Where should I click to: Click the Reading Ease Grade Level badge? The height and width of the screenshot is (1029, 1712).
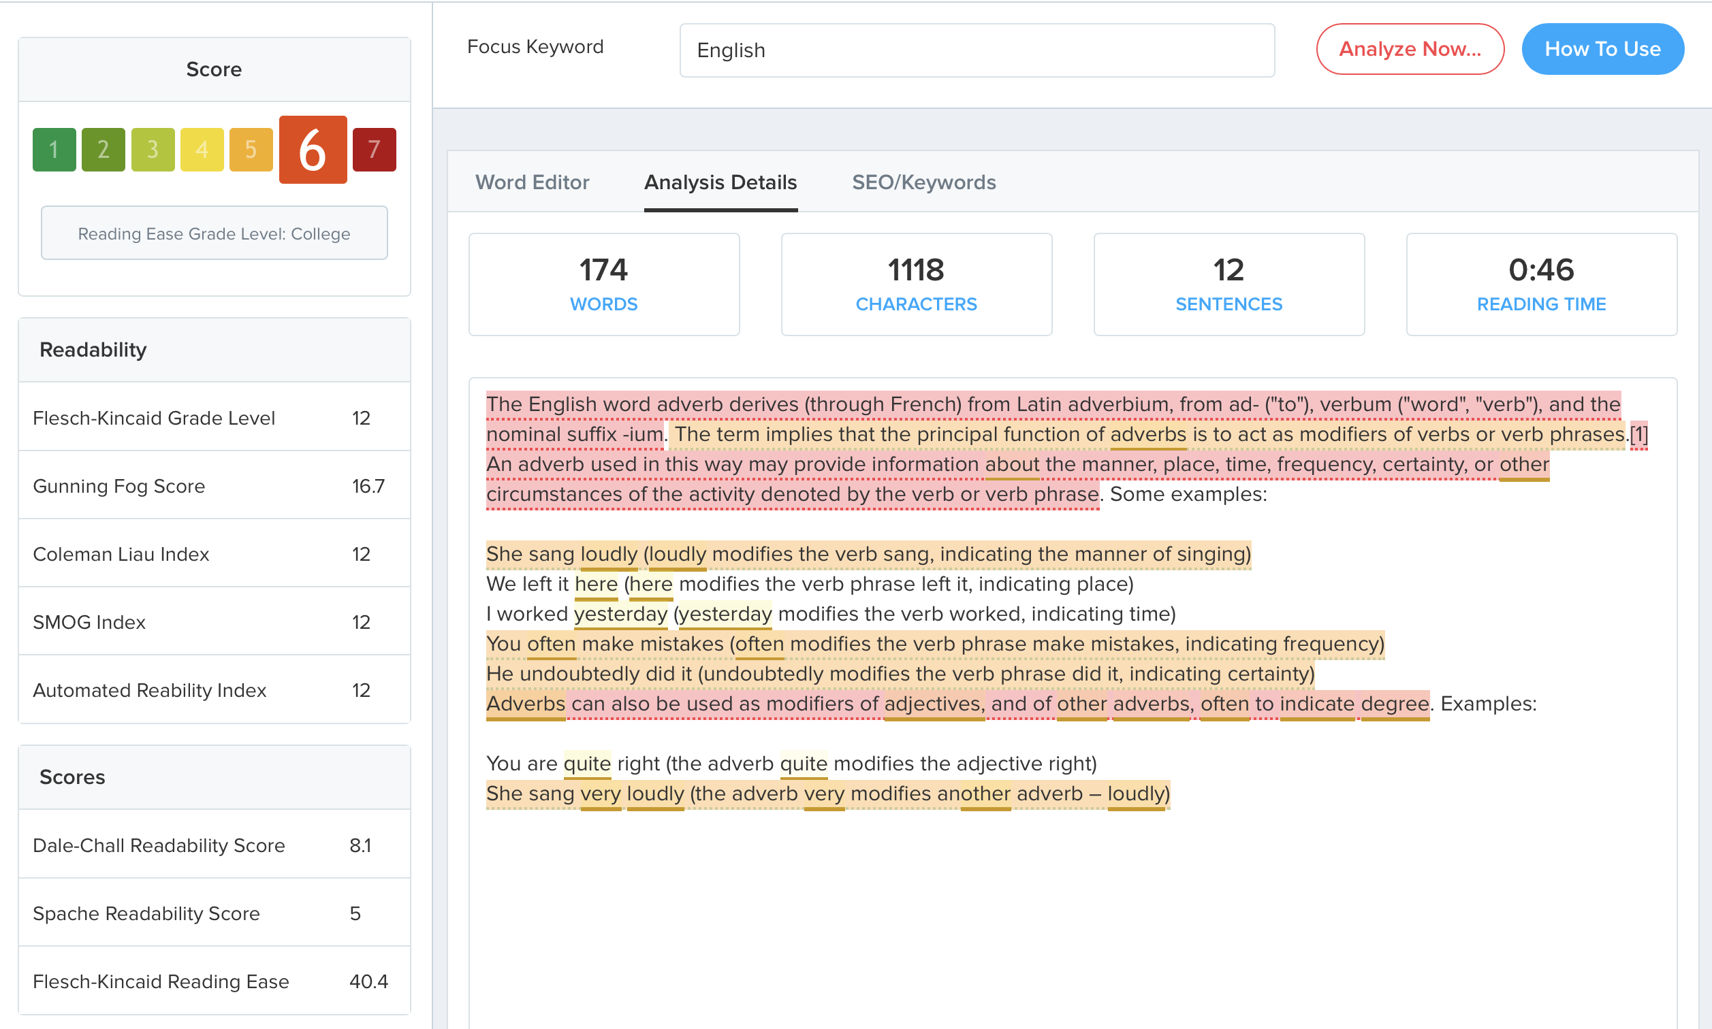[214, 233]
